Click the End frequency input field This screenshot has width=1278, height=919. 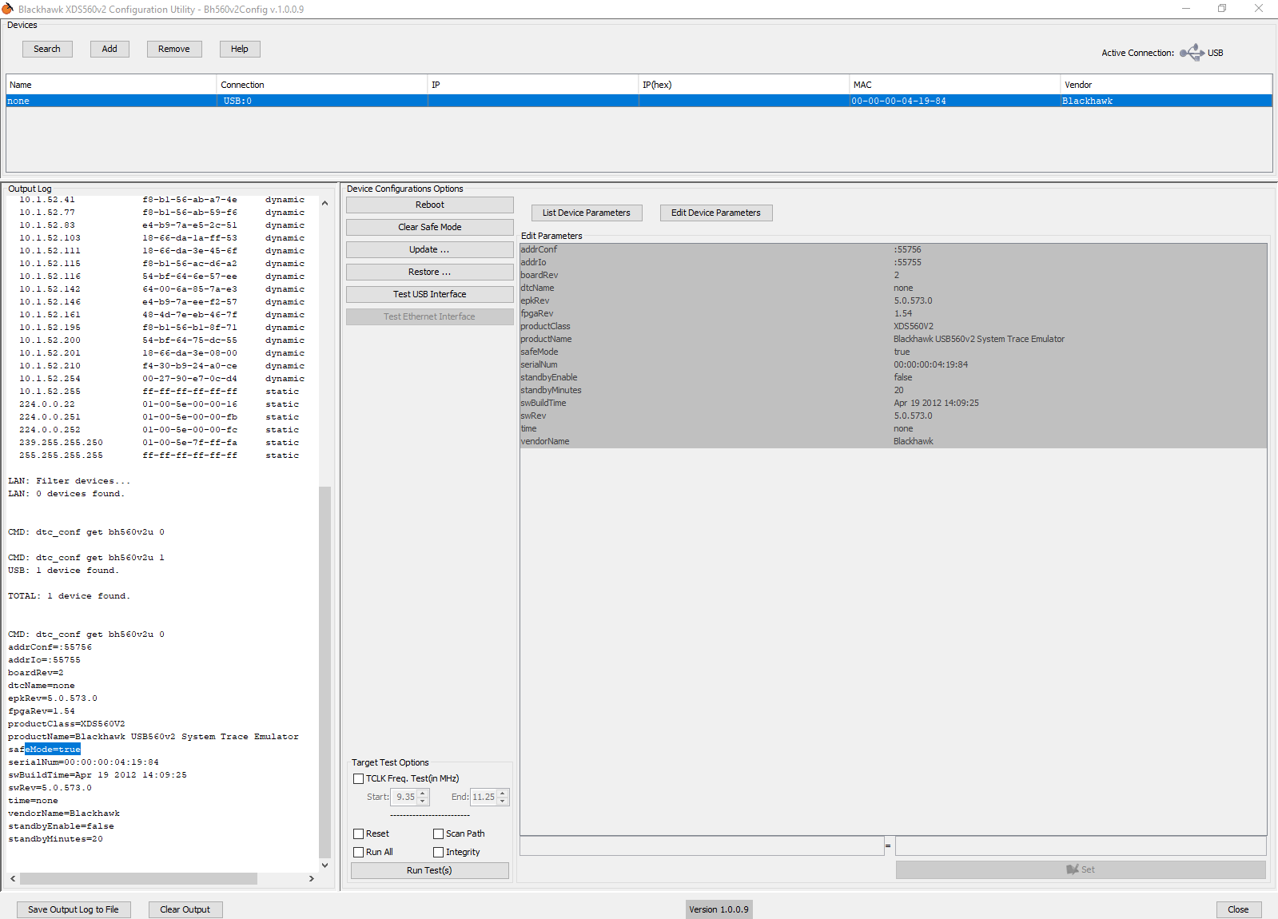[x=484, y=797]
